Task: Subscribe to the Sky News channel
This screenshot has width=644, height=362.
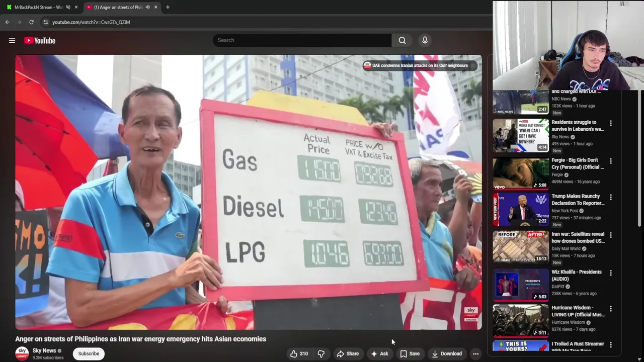Action: point(89,353)
